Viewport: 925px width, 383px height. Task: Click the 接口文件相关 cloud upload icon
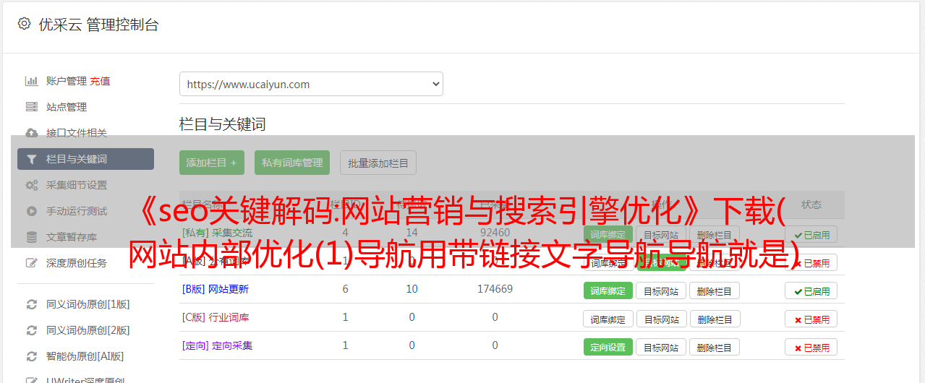(31, 133)
